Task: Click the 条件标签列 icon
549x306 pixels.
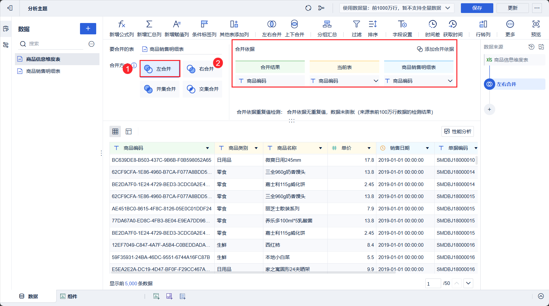Action: click(x=204, y=24)
